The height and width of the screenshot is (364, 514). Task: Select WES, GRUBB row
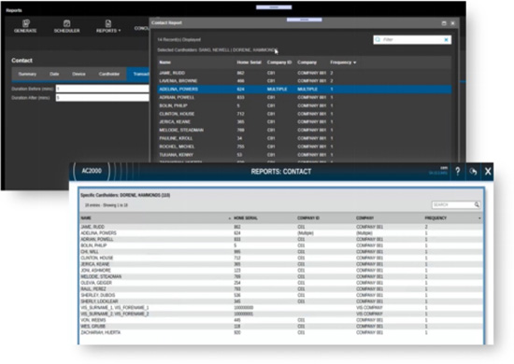pos(281,327)
